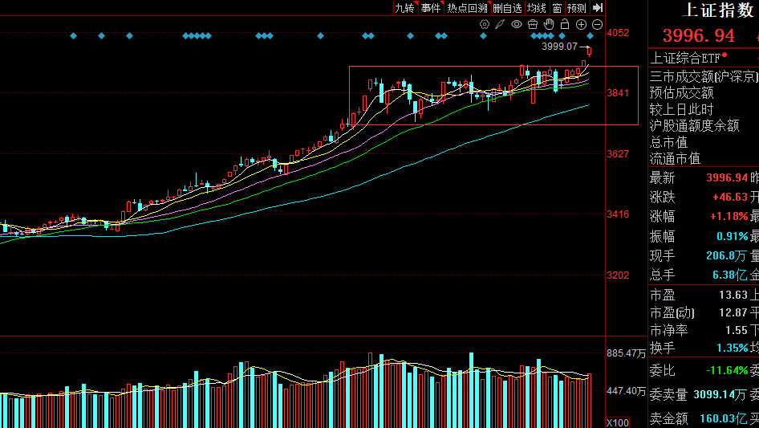Image resolution: width=759 pixels, height=428 pixels.
Task: Click the 总手 value 6.38亿
Action: pos(730,275)
